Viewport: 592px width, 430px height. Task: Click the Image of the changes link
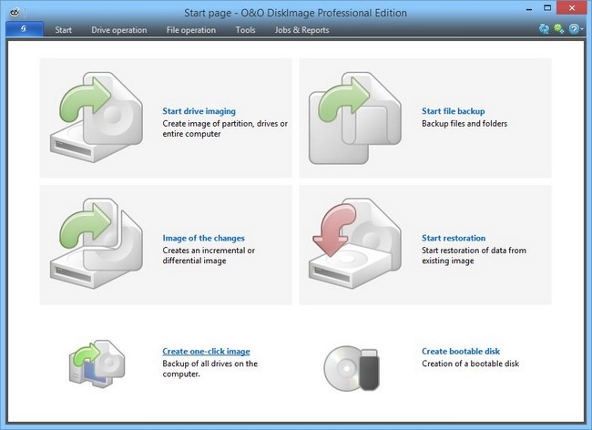(203, 238)
